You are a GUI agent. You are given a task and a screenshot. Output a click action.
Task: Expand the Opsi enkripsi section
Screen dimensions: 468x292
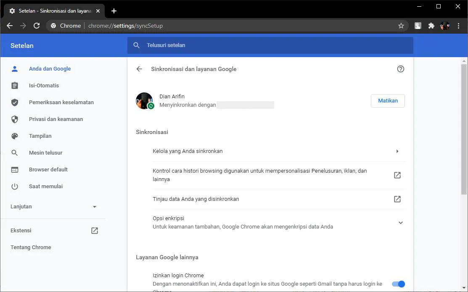point(400,222)
